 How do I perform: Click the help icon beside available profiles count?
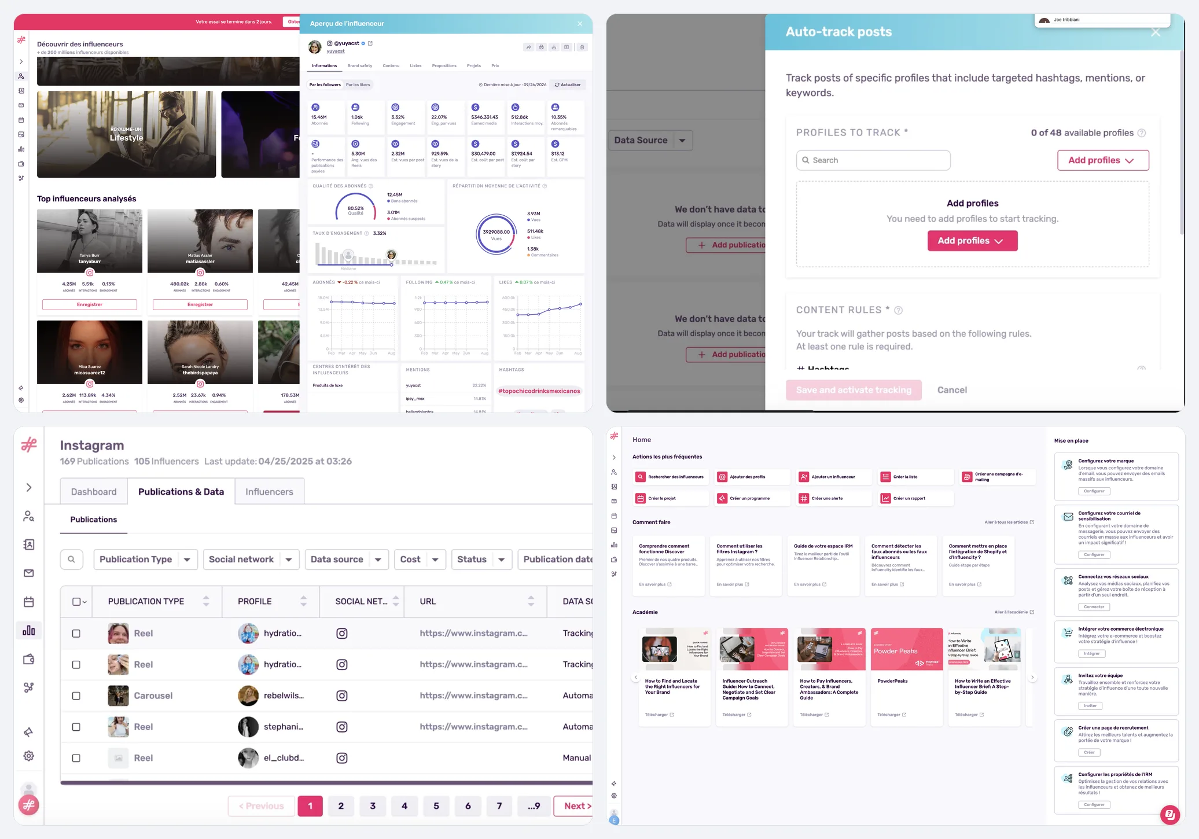[x=1142, y=133]
